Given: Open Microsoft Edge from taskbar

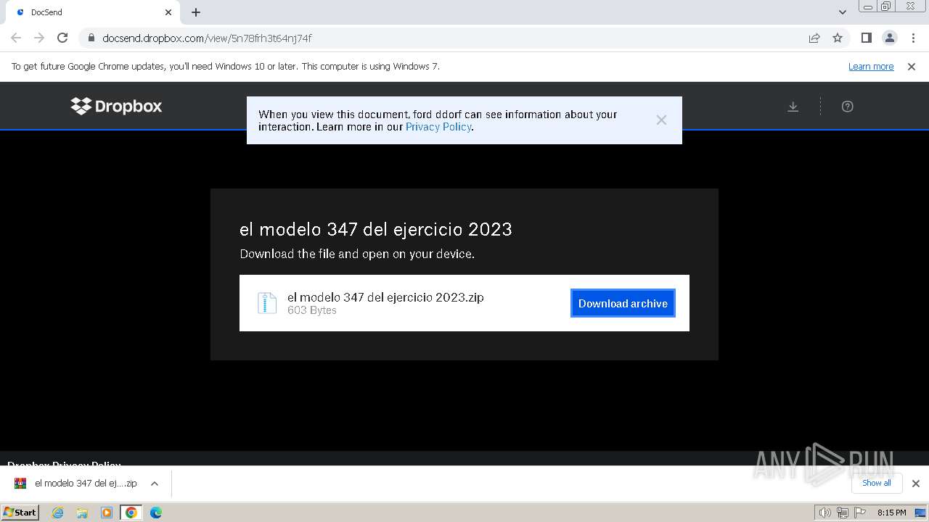Looking at the screenshot, I should tap(155, 513).
